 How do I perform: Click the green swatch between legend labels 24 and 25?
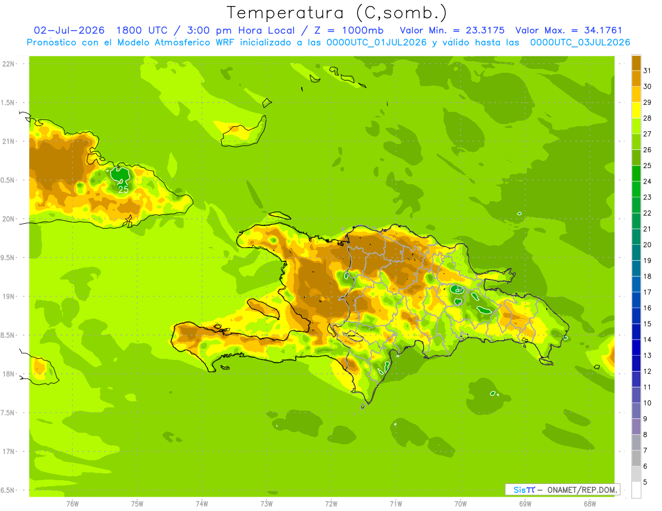tap(636, 174)
